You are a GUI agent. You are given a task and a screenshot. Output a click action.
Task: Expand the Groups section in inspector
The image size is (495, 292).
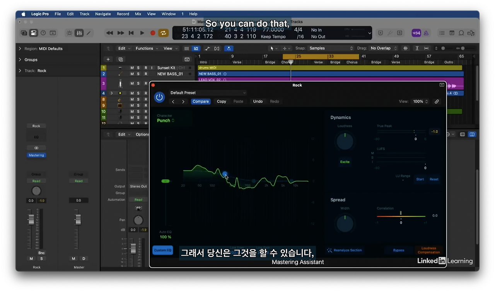20,59
